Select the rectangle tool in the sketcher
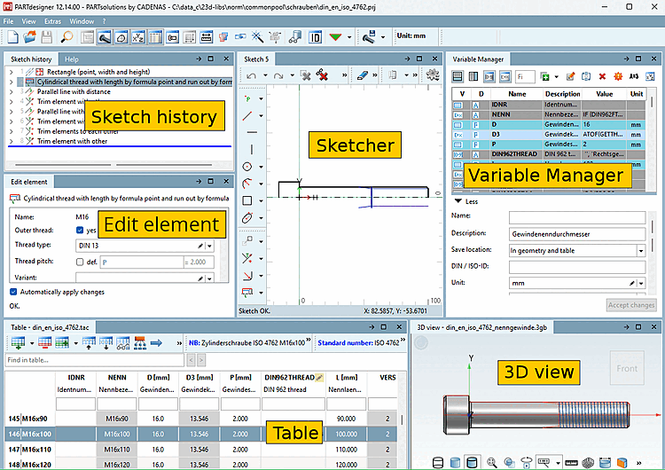Image resolution: width=665 pixels, height=470 pixels. tap(247, 200)
